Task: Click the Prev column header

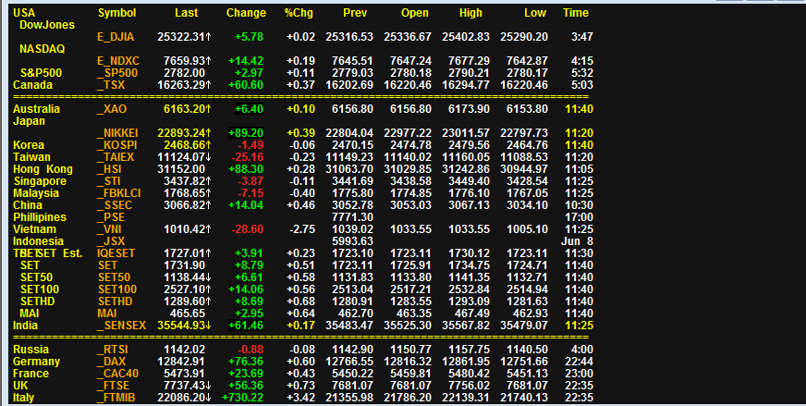Action: coord(355,13)
